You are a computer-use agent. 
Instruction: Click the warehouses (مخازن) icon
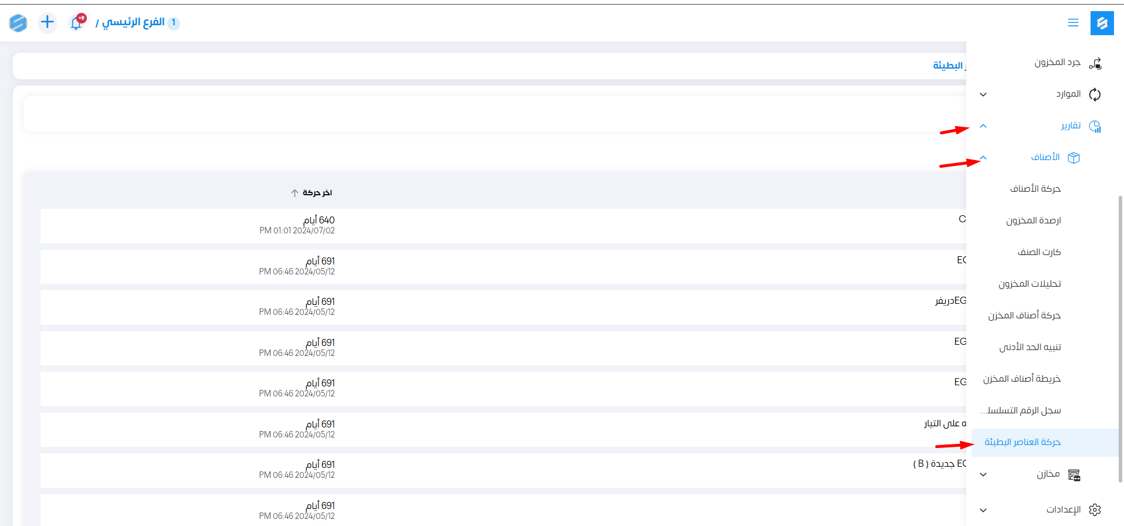pyautogui.click(x=1074, y=474)
